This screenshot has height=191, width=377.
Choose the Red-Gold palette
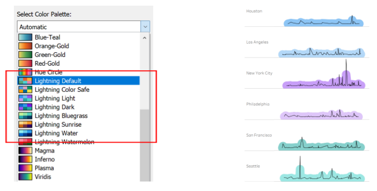pos(79,64)
